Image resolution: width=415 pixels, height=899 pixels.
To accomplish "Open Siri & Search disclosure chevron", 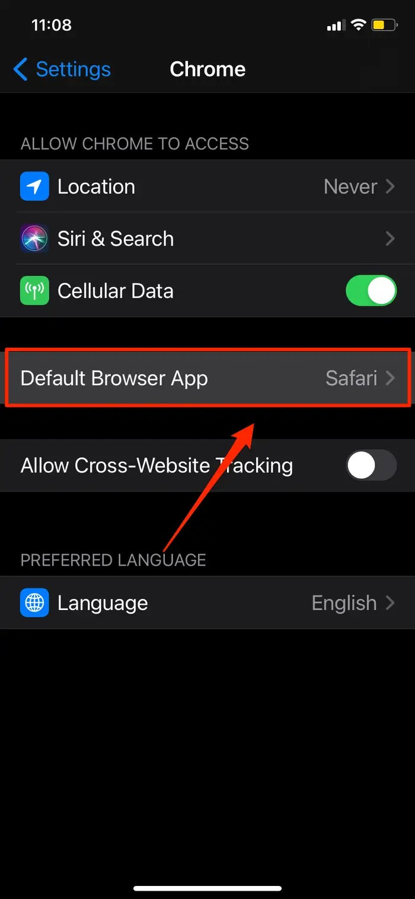I will (390, 239).
